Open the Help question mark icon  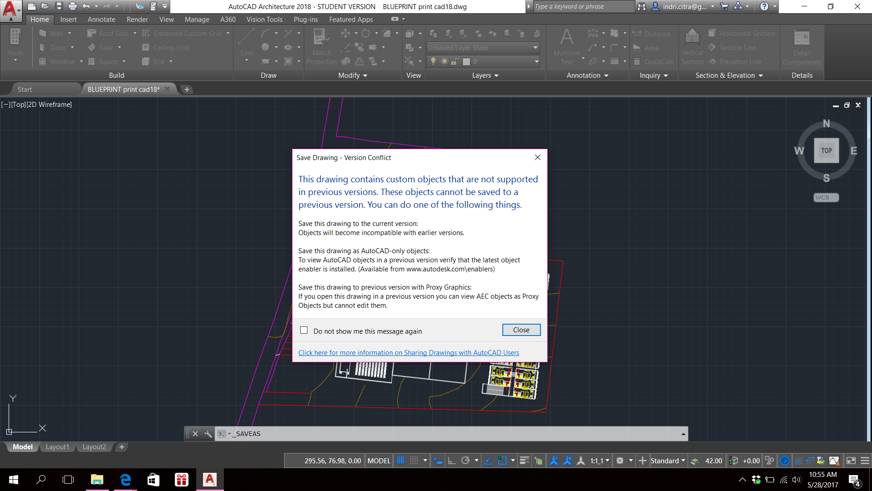pos(764,6)
